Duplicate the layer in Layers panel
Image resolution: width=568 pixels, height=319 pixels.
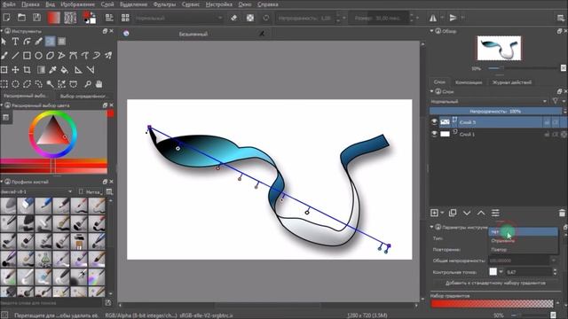(x=453, y=213)
